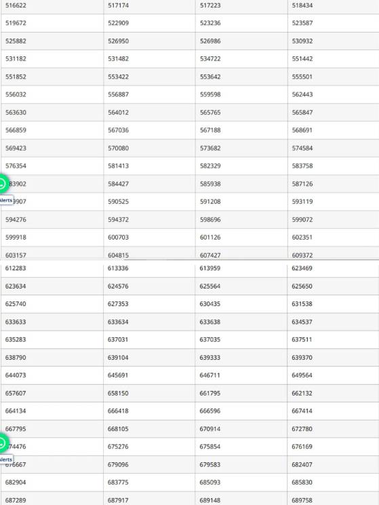
Task: Open the Alerts label covering number 3907
Action: pos(6,200)
